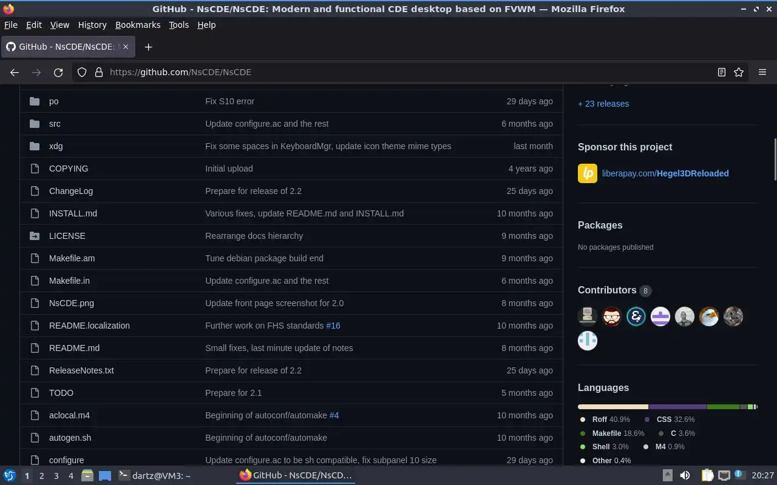This screenshot has width=777, height=485.
Task: Open the src folder
Action: [55, 124]
